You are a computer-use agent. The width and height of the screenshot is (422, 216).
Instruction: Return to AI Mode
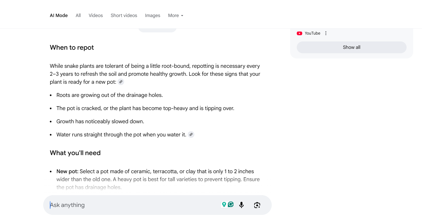tap(59, 15)
